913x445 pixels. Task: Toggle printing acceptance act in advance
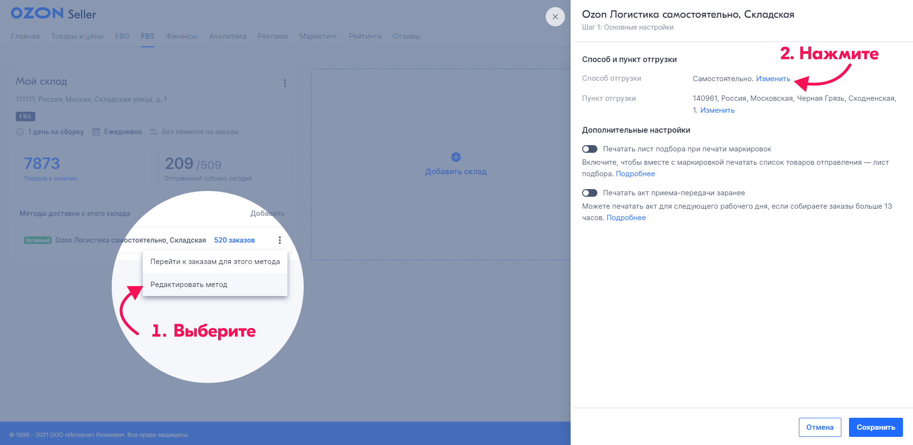point(590,193)
